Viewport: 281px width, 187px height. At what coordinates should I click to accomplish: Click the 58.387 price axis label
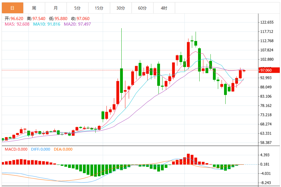click(x=266, y=143)
